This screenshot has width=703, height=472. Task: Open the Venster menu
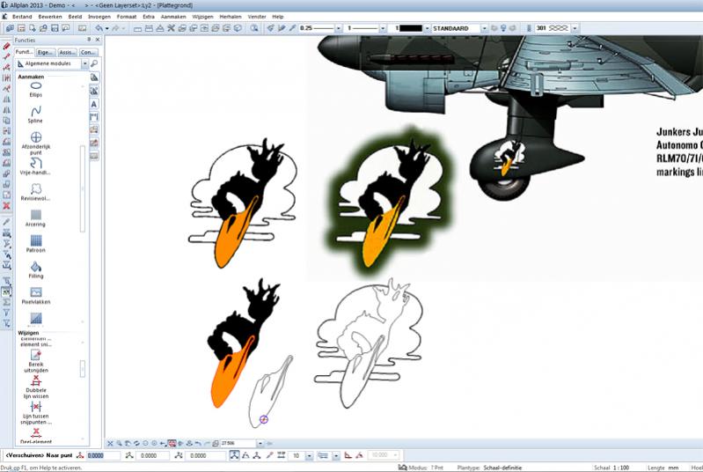pos(257,17)
